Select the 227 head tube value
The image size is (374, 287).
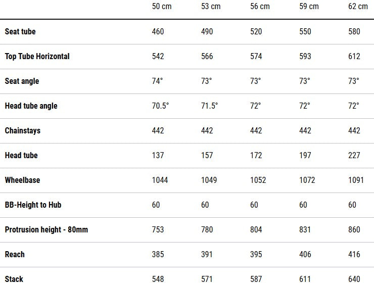click(x=354, y=155)
